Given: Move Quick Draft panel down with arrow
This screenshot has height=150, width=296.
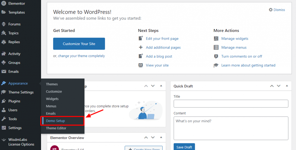Looking at the screenshot, I should (x=279, y=86).
